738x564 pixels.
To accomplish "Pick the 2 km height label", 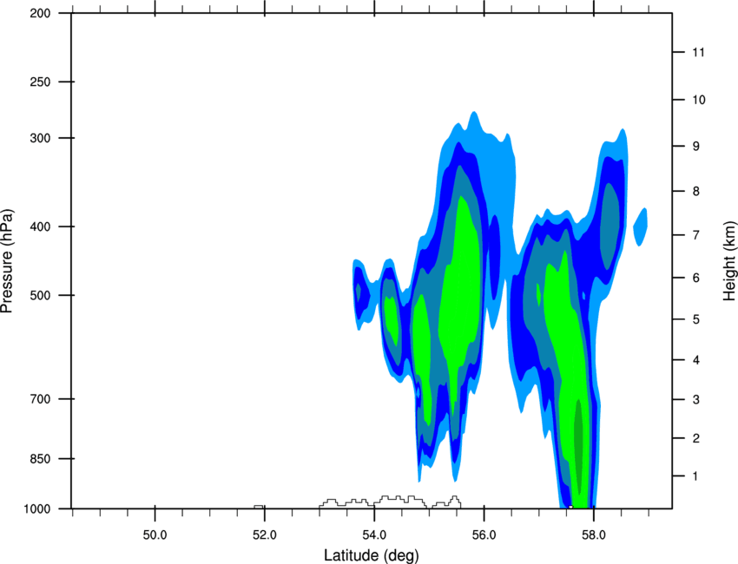I will point(696,438).
